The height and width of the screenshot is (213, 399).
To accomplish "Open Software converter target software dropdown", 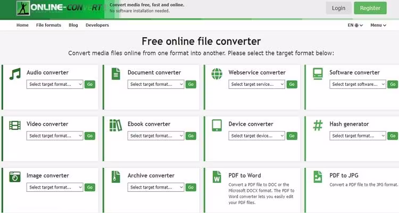I will (358, 84).
